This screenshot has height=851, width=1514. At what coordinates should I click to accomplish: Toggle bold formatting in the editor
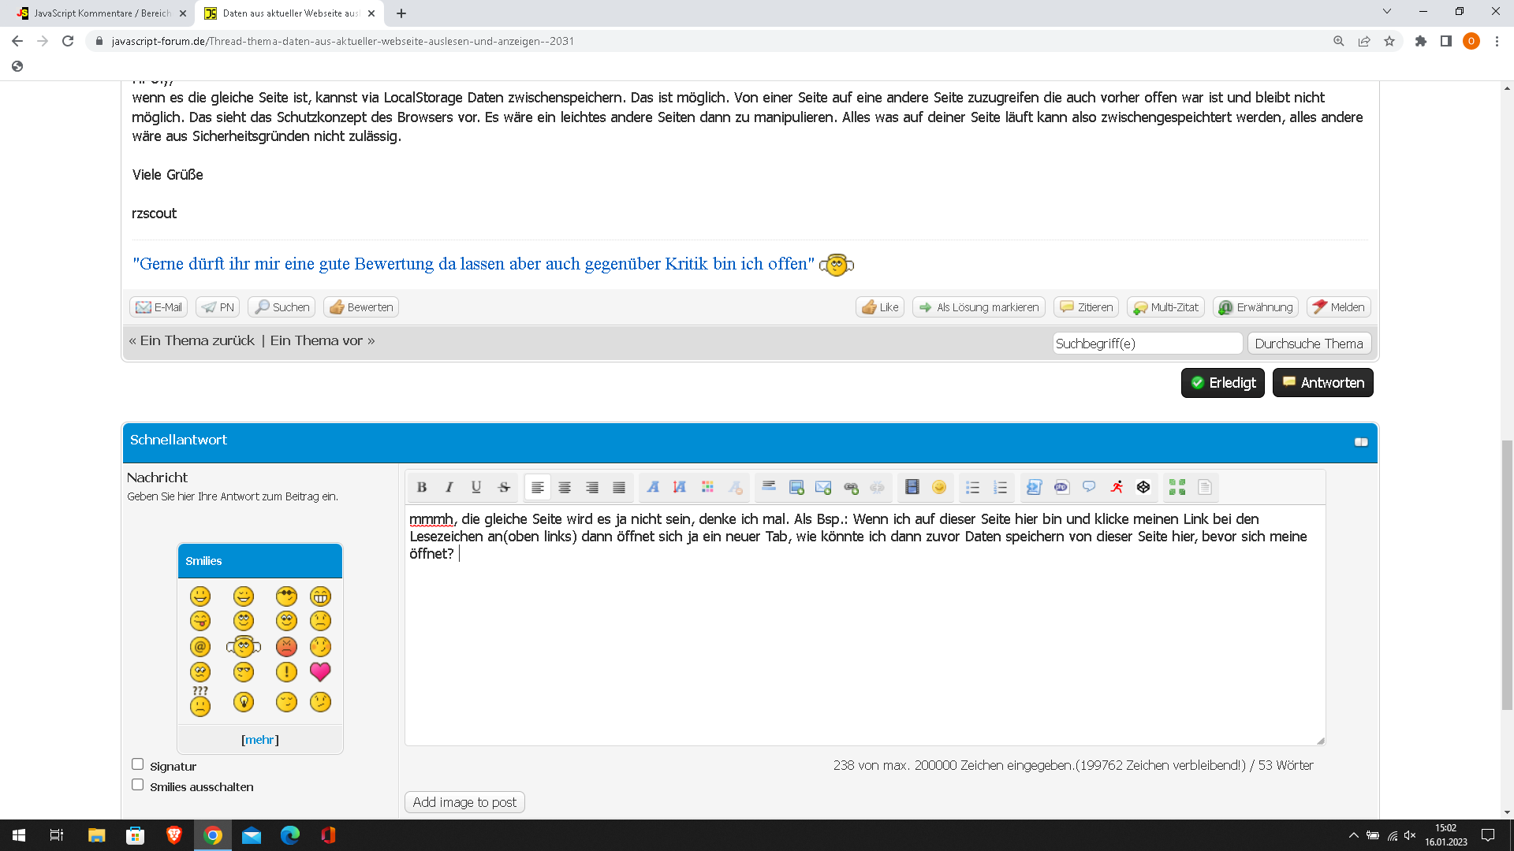[422, 488]
